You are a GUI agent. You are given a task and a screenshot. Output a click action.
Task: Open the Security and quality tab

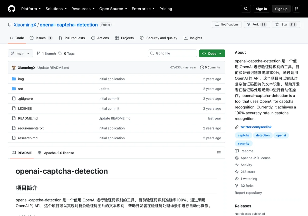click(x=159, y=38)
